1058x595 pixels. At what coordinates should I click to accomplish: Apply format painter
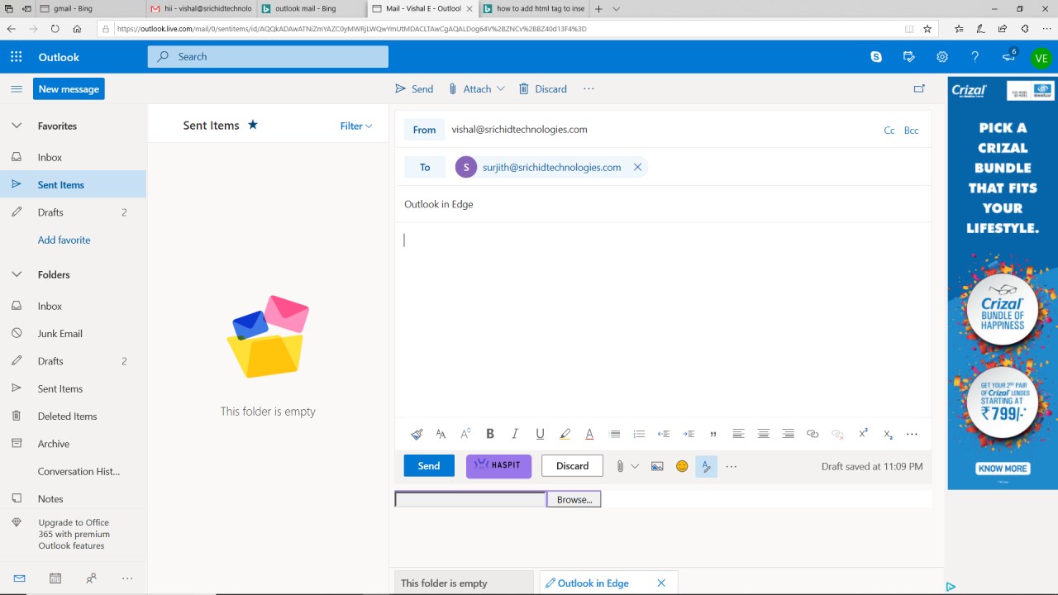click(417, 434)
